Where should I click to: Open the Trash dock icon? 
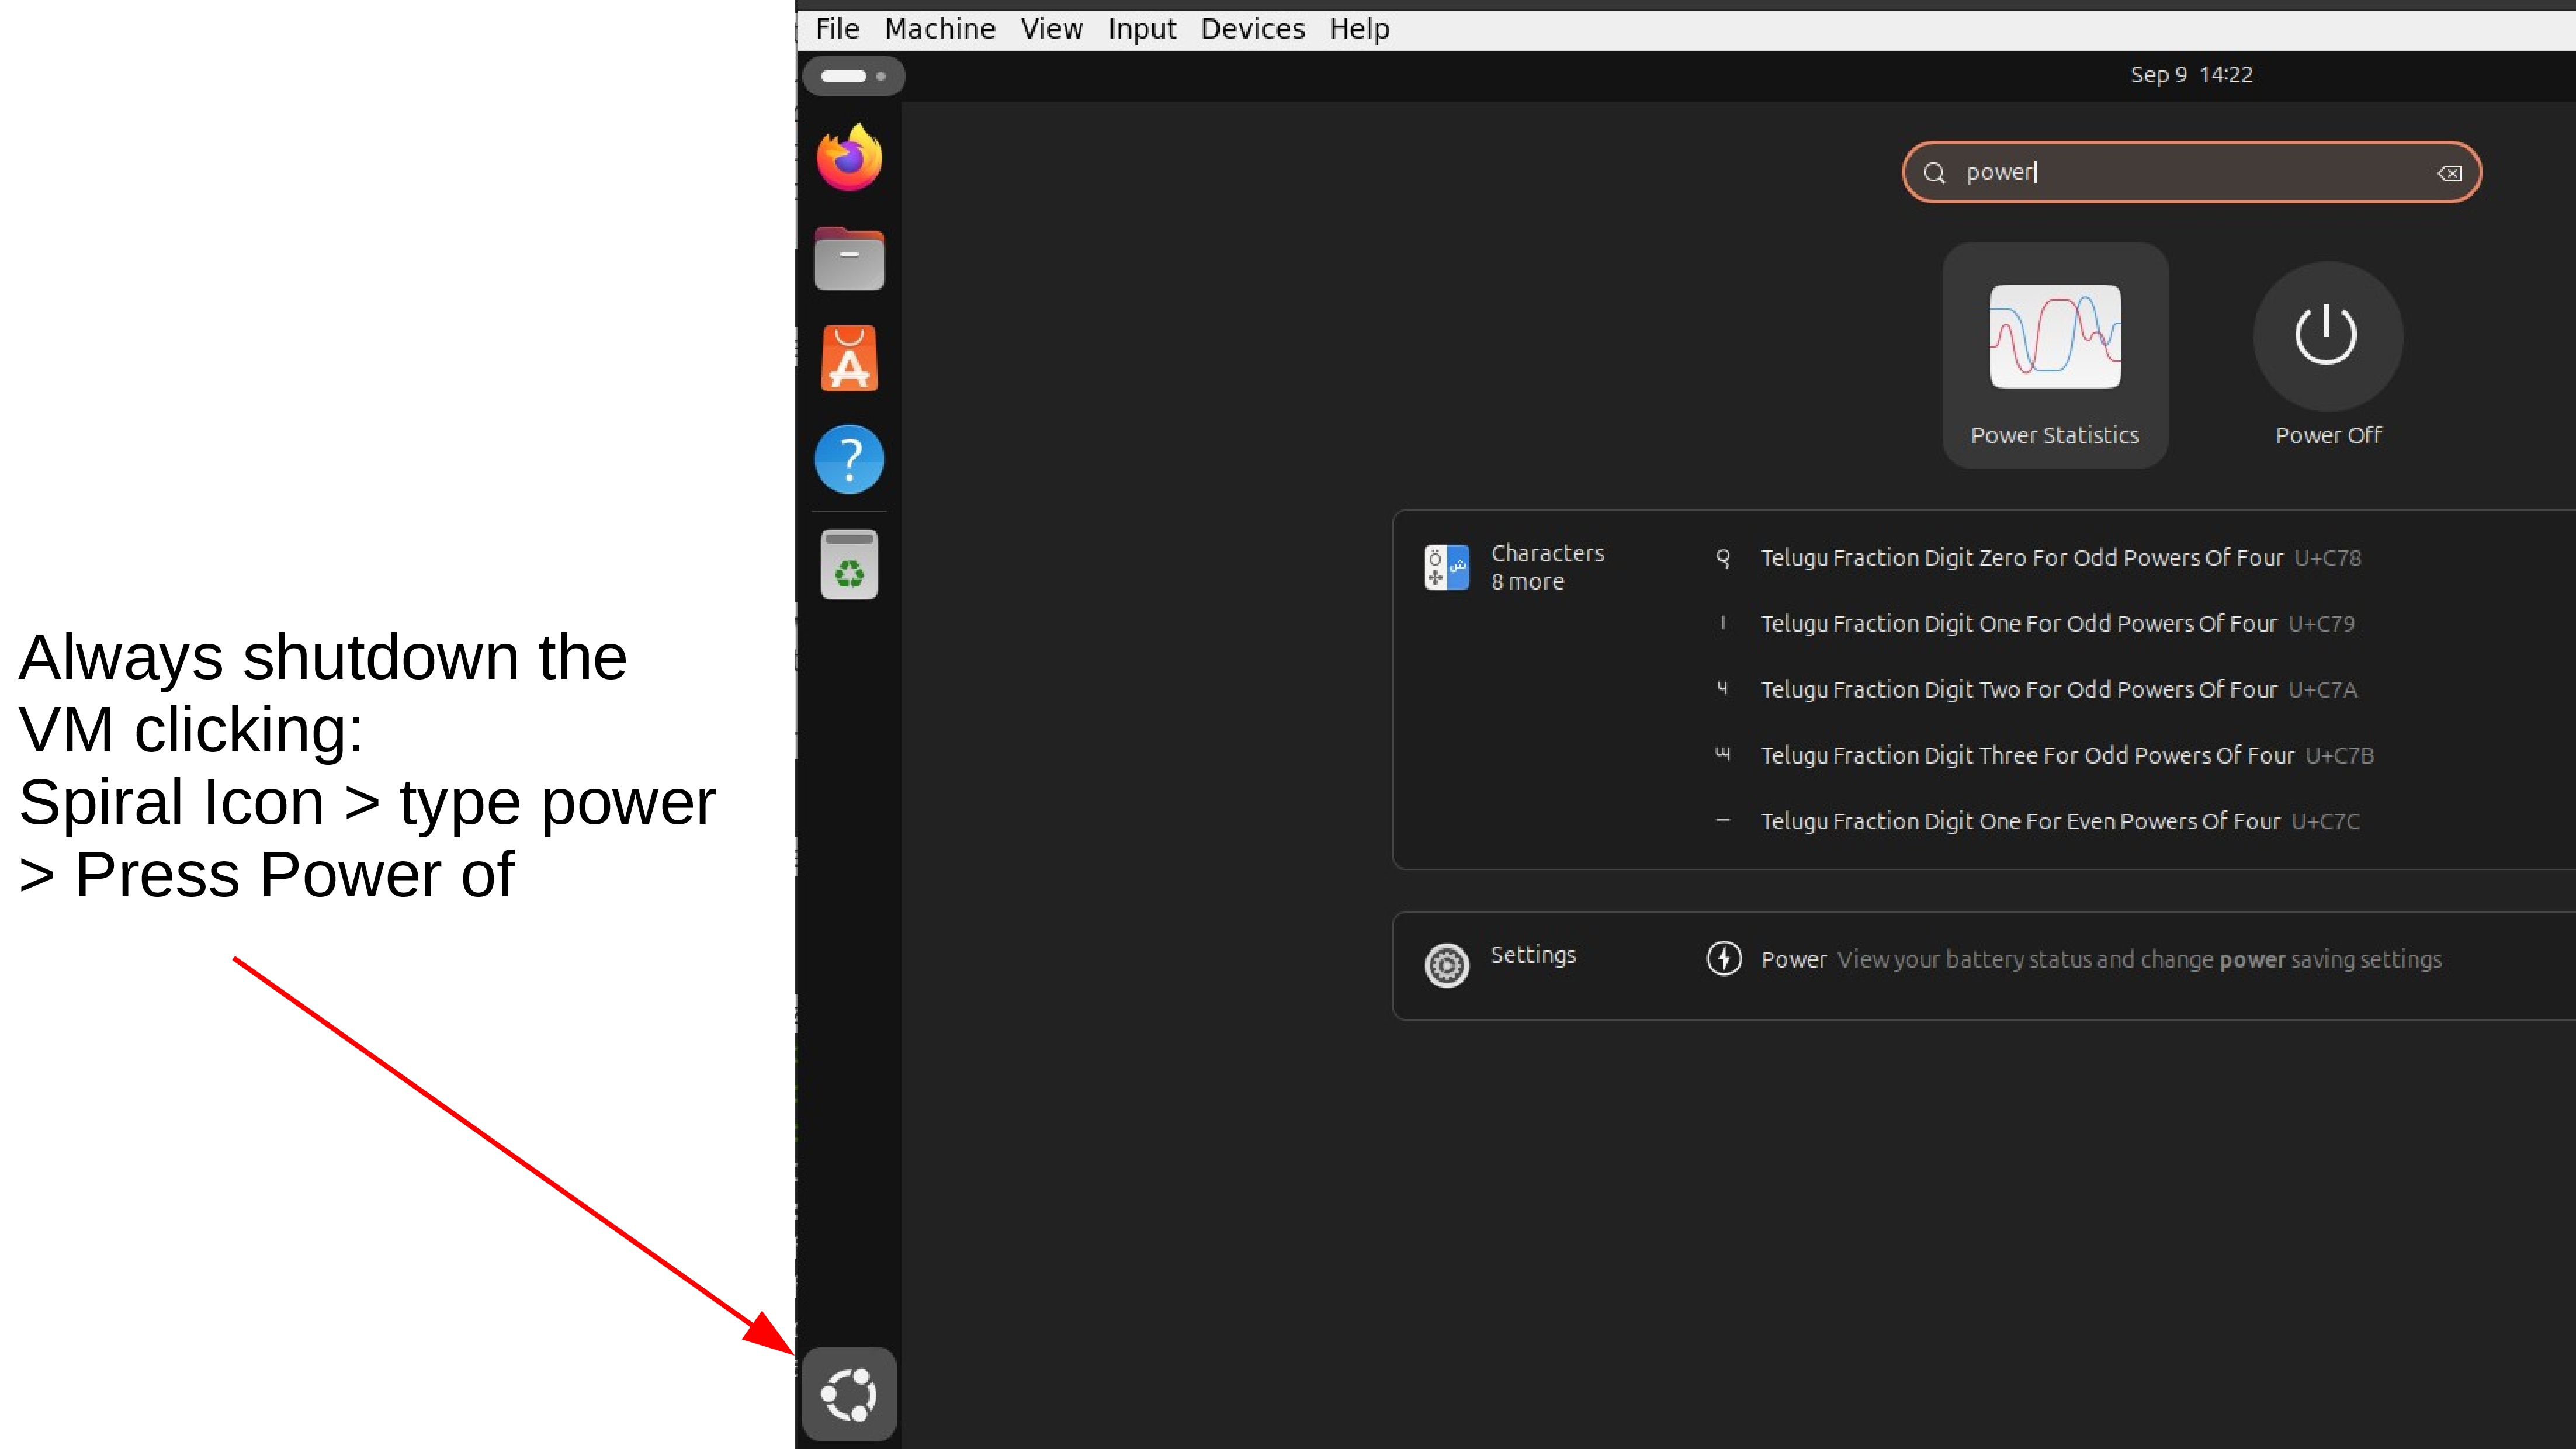(x=849, y=565)
